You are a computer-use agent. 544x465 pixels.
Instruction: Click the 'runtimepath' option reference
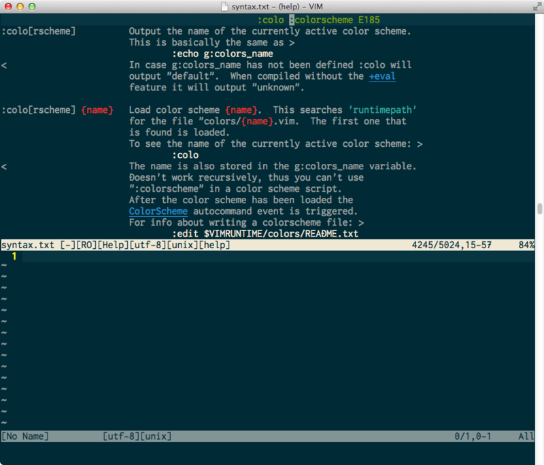[x=382, y=110]
